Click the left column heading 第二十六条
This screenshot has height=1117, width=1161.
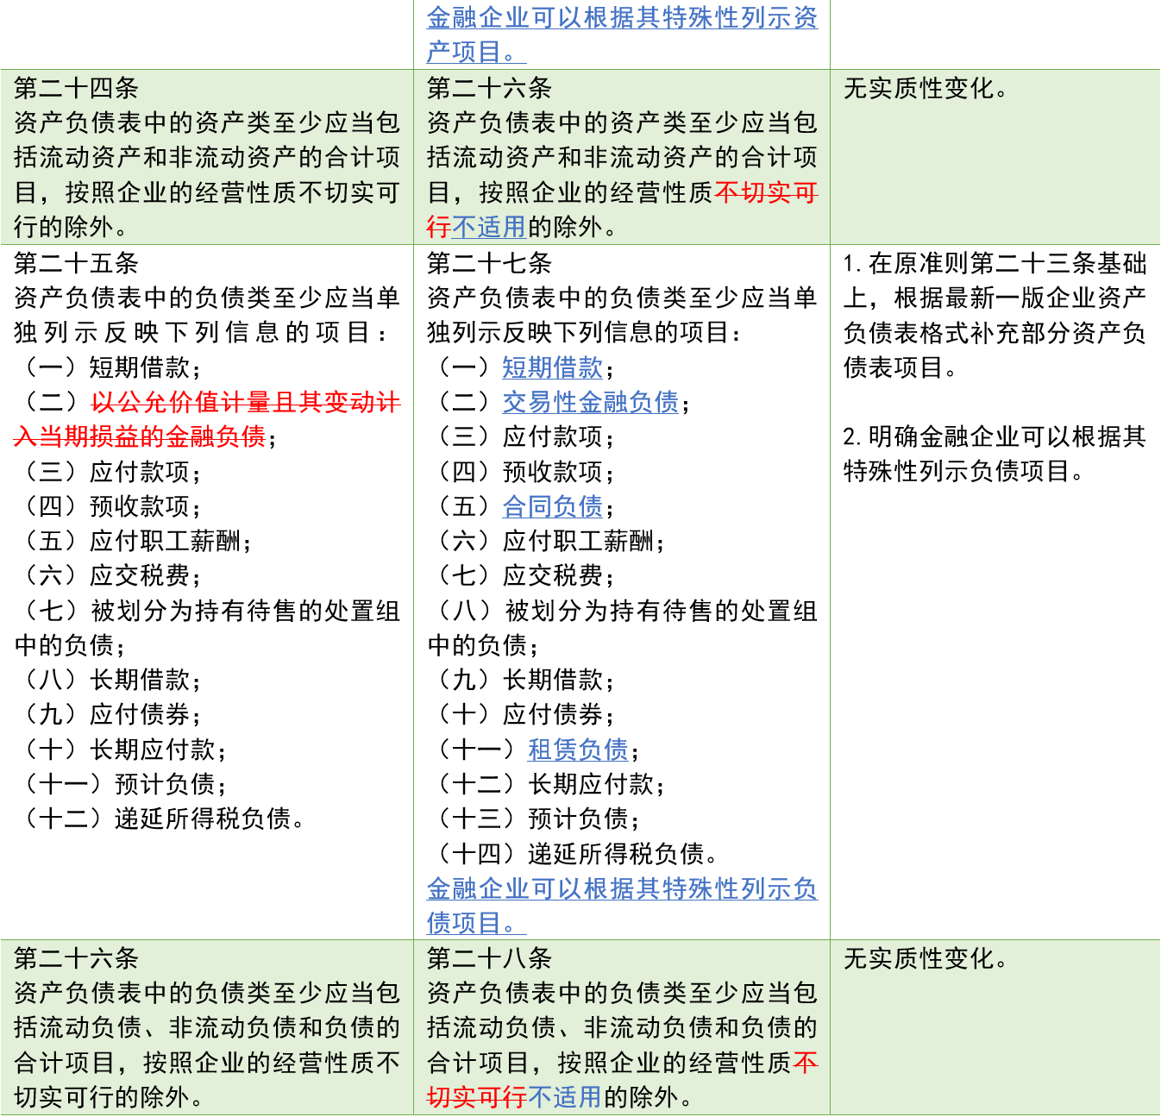(77, 958)
